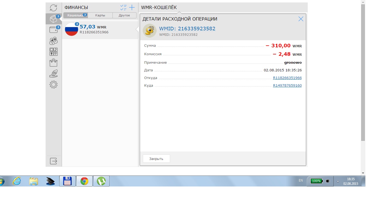Open uTorrent from the taskbar

click(x=101, y=181)
